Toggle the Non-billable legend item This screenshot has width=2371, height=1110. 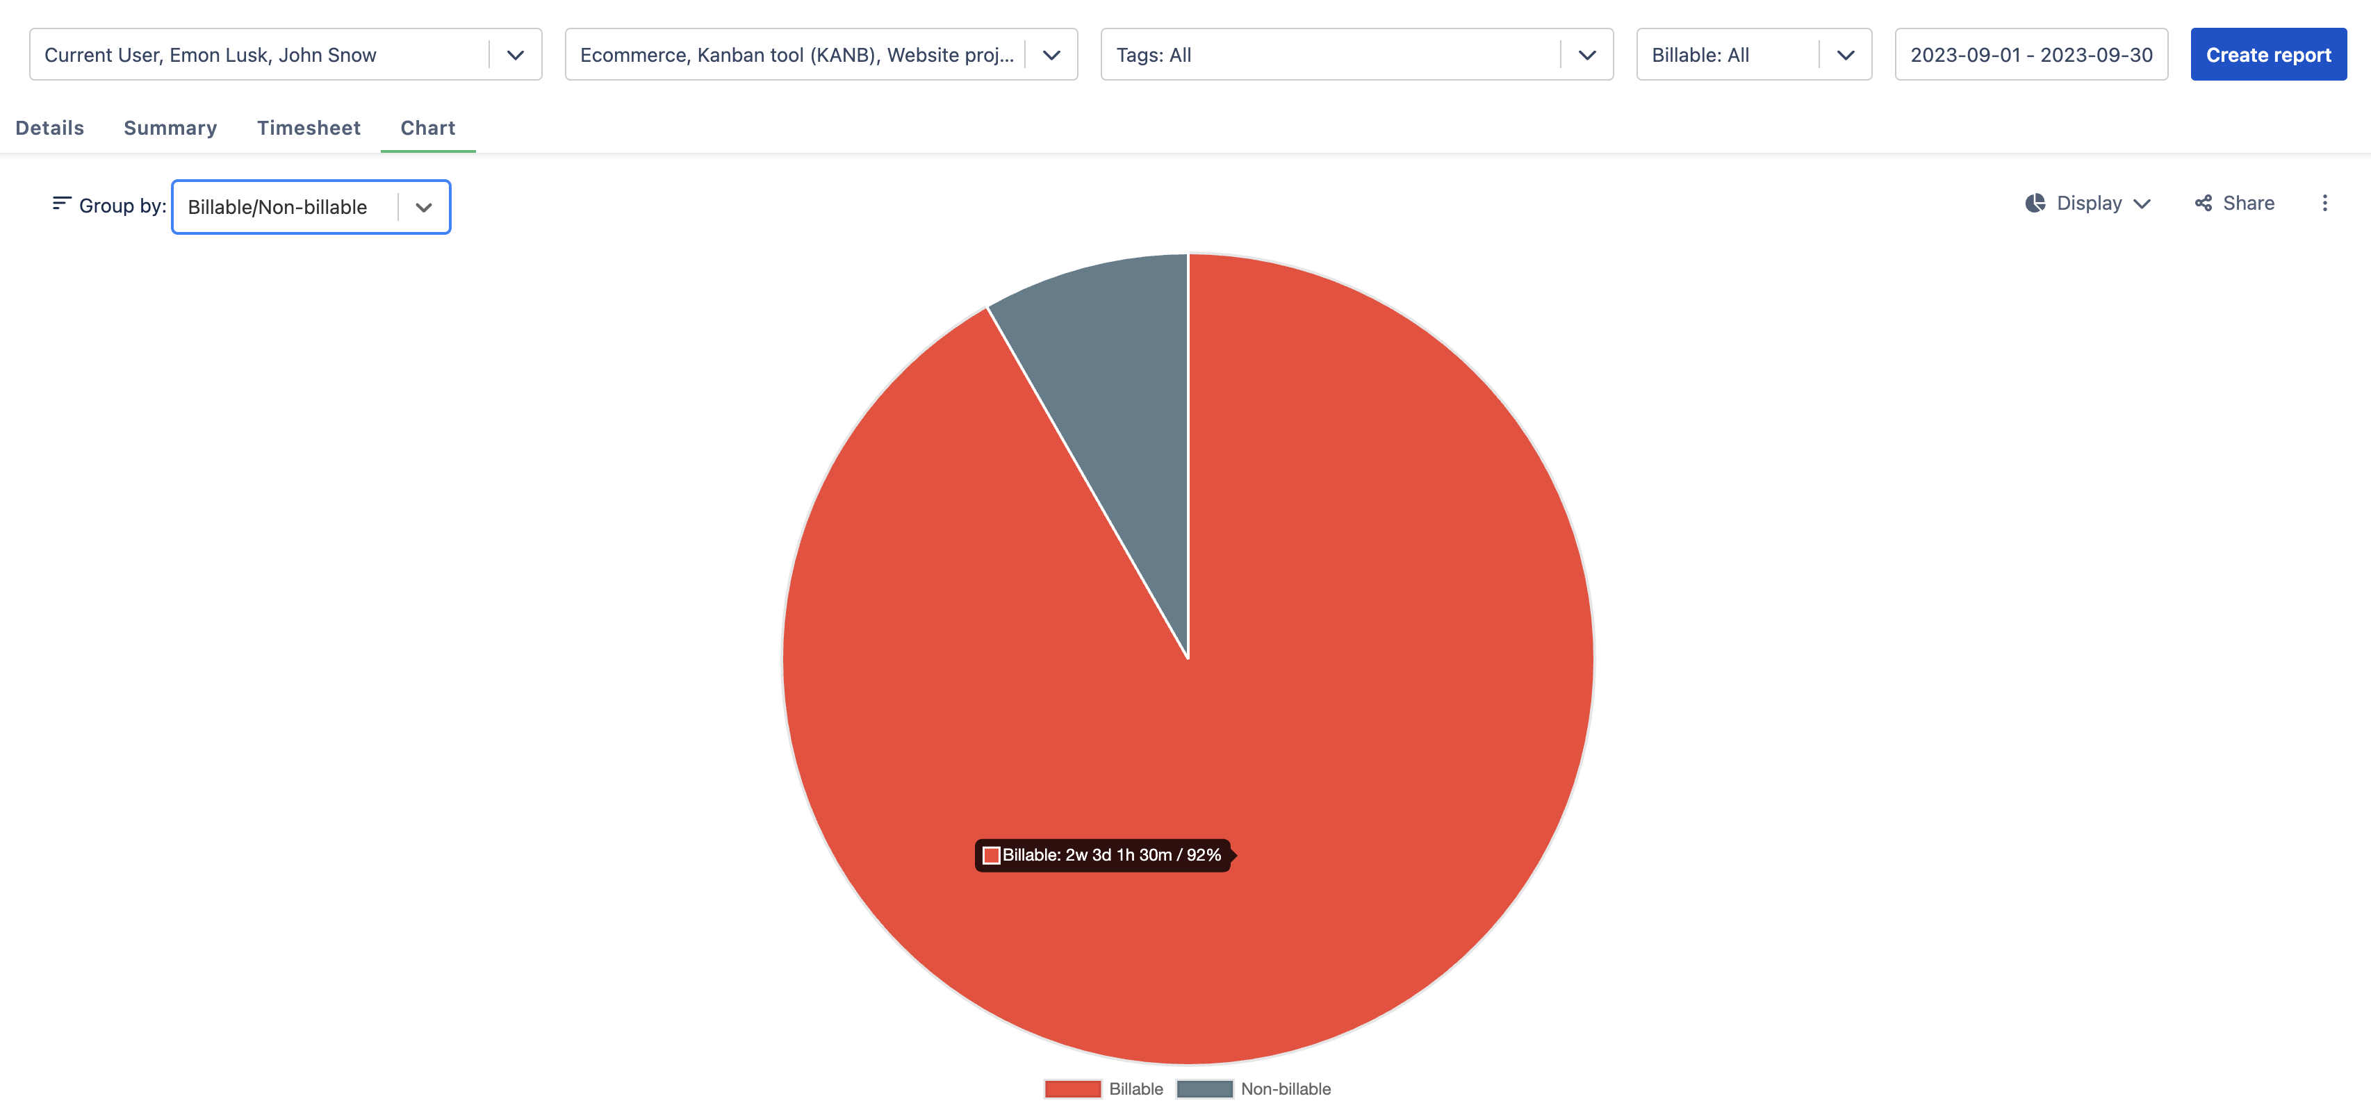[x=1254, y=1089]
